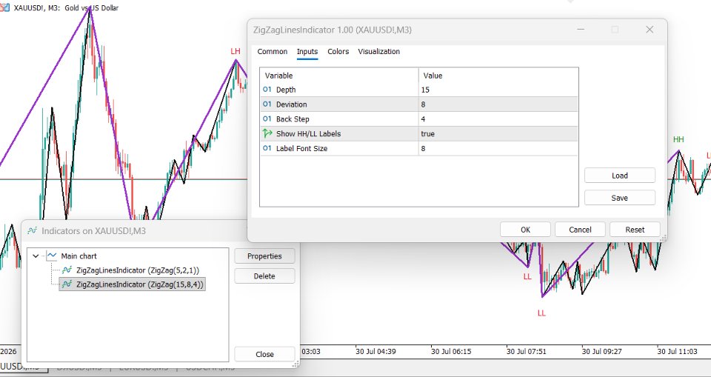Open the Visualization tab

pos(378,52)
